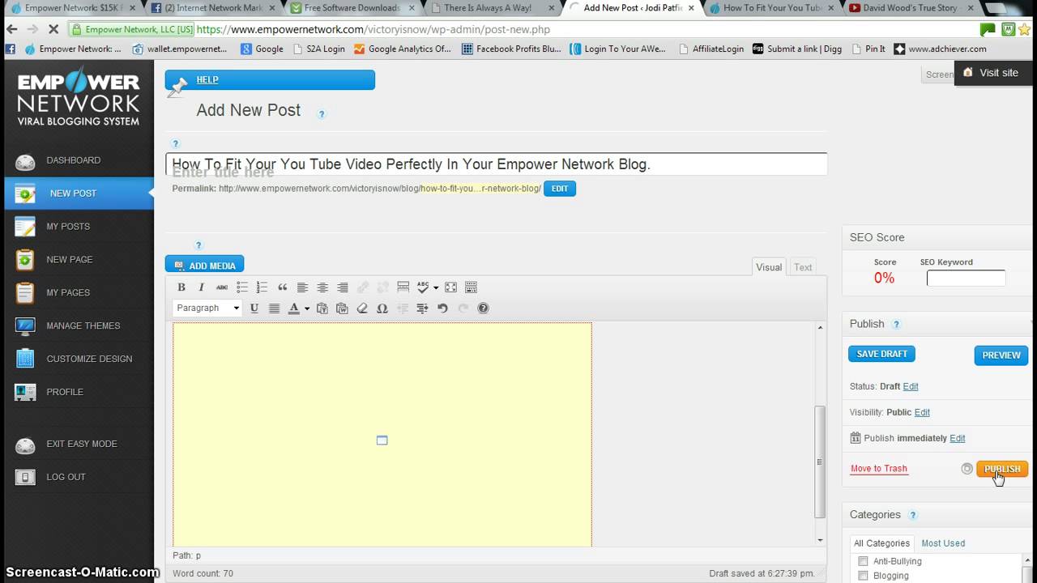Click the help icon next to Publish heading
The height and width of the screenshot is (583, 1037).
(896, 325)
